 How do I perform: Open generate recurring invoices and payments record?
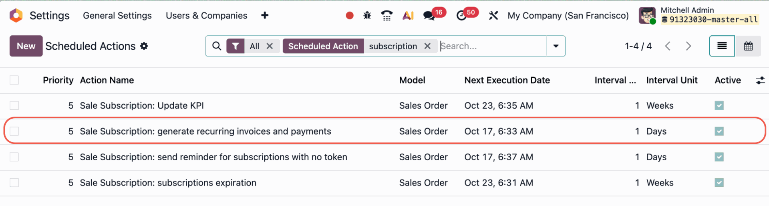coord(205,131)
